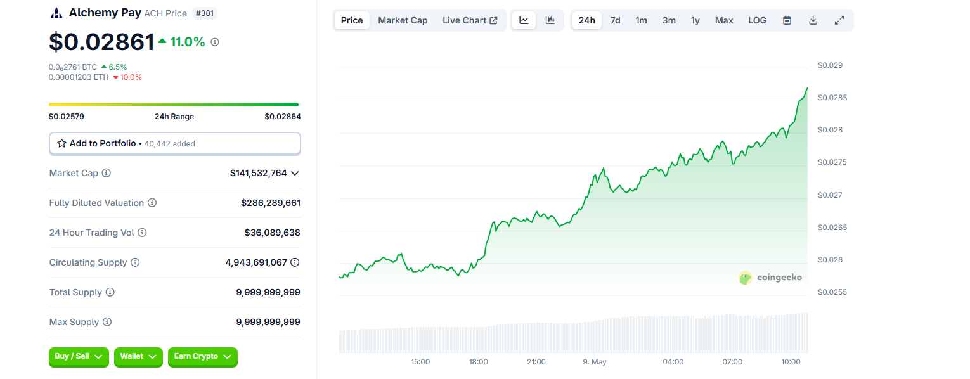970x379 pixels.
Task: Click the 18:00 time label on chart axis
Action: tap(479, 362)
